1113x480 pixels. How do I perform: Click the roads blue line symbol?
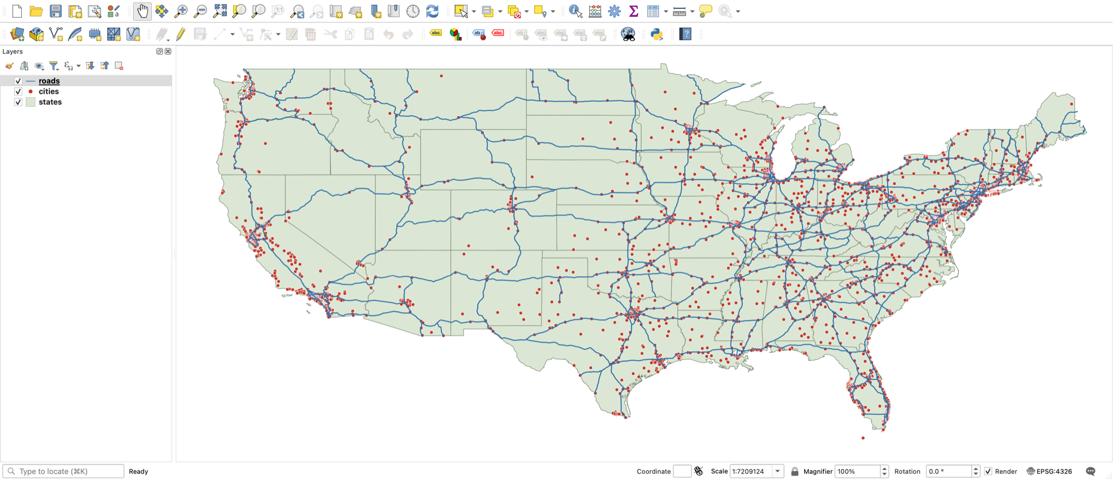pos(31,81)
